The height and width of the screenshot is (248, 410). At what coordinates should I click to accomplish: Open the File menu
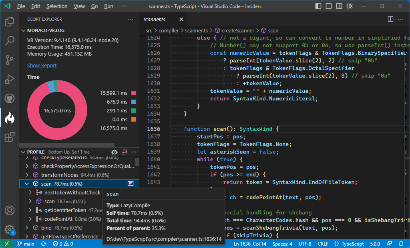click(21, 6)
